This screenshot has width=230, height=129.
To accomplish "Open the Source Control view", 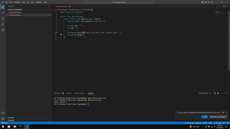I will [x=3, y=18].
